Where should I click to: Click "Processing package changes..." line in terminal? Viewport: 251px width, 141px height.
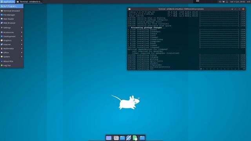pos(148,28)
